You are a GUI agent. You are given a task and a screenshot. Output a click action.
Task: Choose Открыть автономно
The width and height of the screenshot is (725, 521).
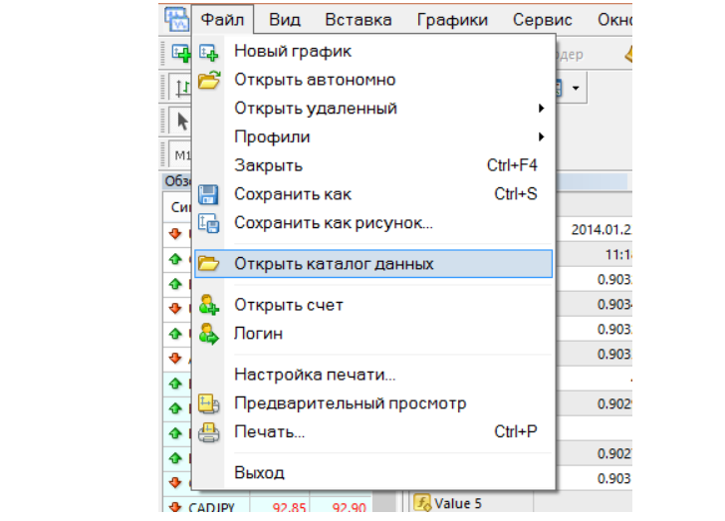click(373, 80)
